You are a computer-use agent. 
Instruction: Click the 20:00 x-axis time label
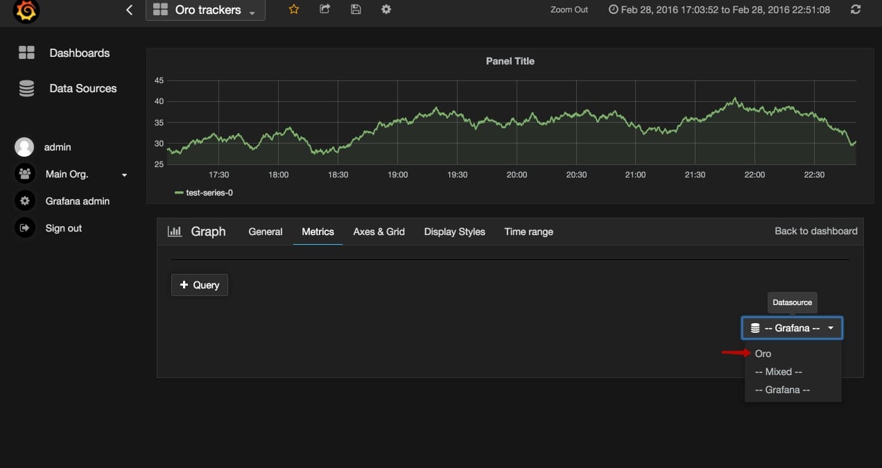tap(517, 175)
